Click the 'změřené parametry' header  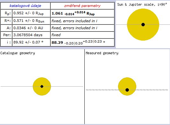82,6
